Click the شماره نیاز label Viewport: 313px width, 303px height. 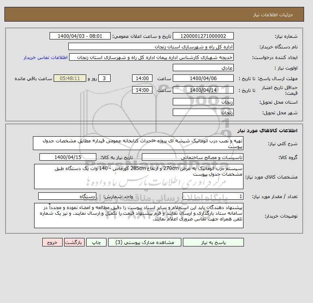coord(286,36)
